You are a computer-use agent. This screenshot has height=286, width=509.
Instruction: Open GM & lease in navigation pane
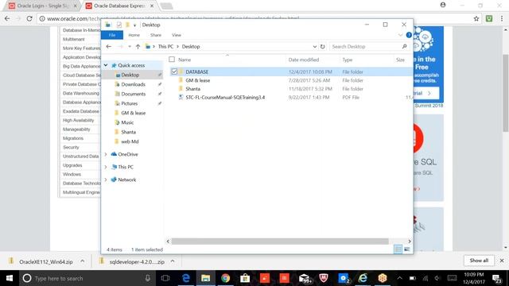(x=133, y=113)
